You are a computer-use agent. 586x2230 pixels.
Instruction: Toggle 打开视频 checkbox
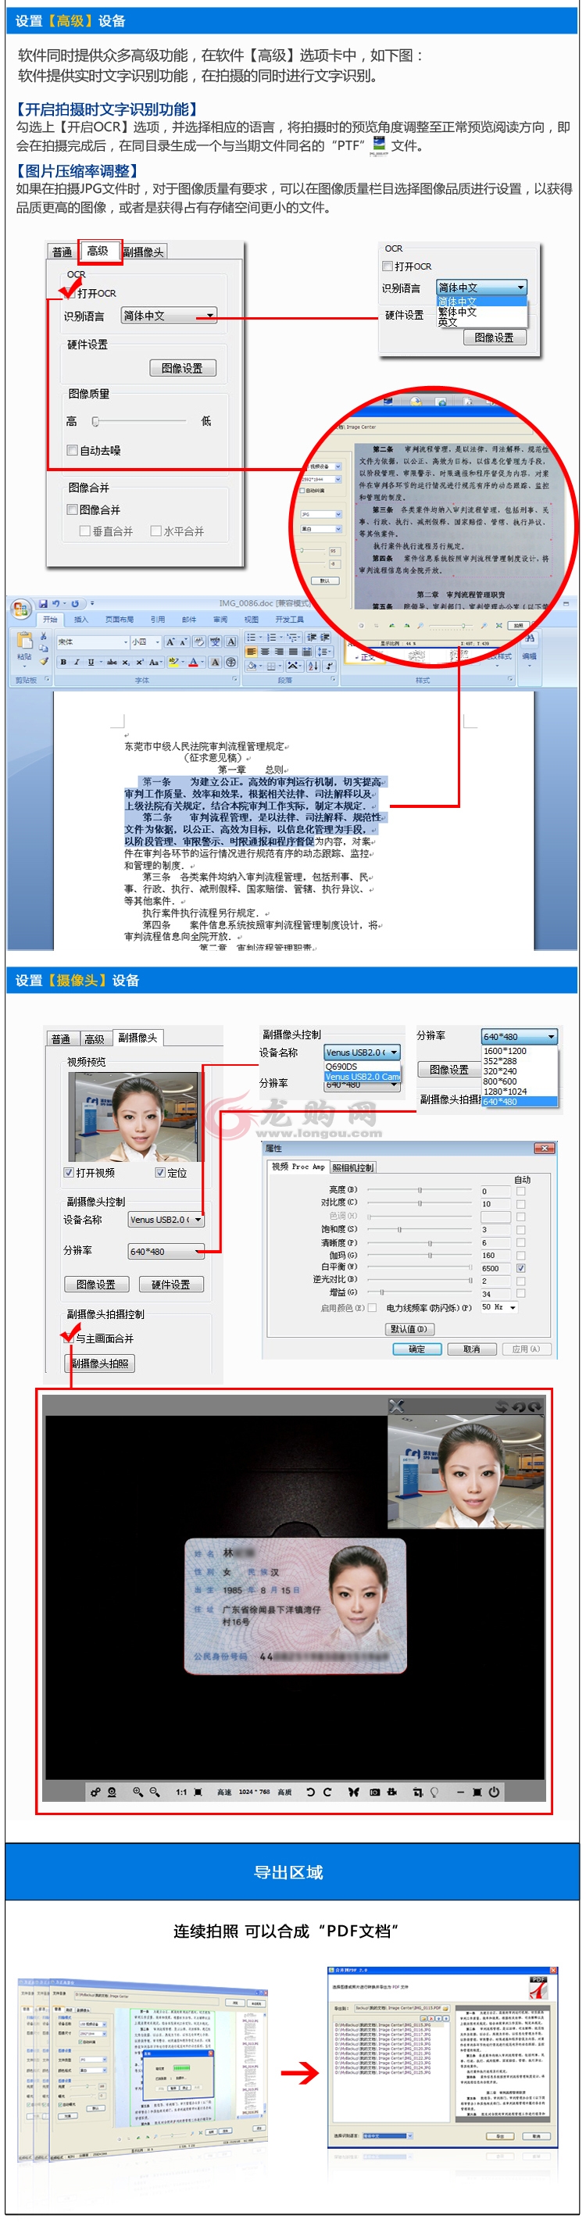click(x=69, y=1172)
